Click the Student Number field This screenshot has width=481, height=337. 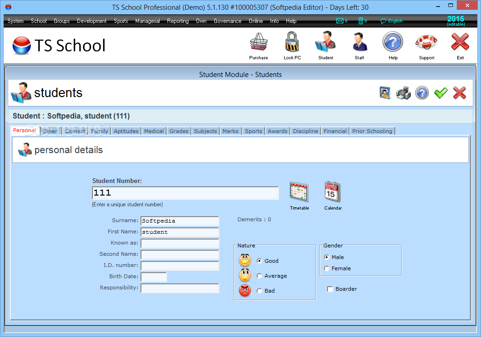[185, 193]
